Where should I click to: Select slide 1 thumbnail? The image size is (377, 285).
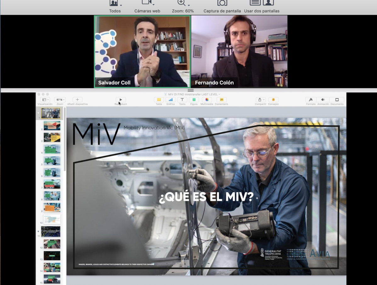pos(51,113)
